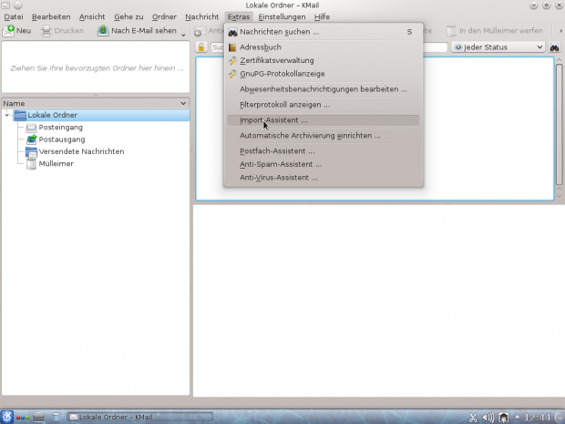
Task: Click the volume speaker icon in system tray
Action: coord(488,417)
